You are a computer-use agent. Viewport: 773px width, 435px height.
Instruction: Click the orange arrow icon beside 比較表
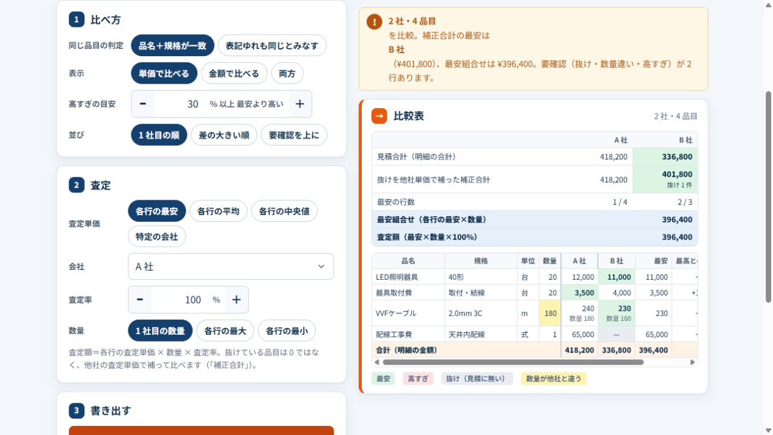tap(379, 115)
